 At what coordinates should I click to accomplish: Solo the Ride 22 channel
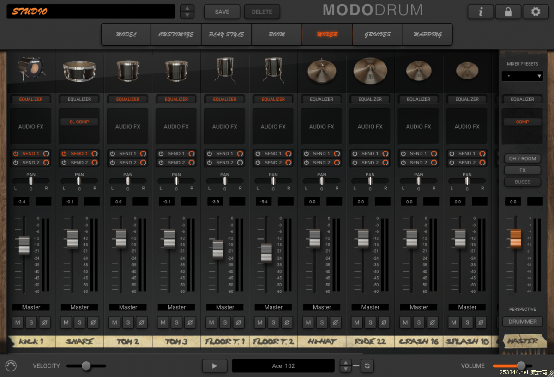[370, 322]
